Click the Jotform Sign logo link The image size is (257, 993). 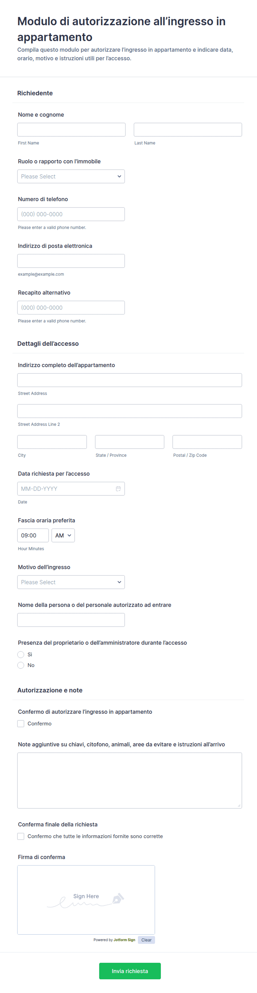(124, 940)
